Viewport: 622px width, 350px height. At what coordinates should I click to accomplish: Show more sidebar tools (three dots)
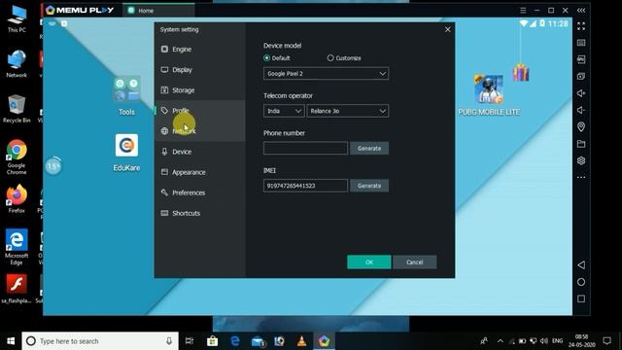[581, 177]
